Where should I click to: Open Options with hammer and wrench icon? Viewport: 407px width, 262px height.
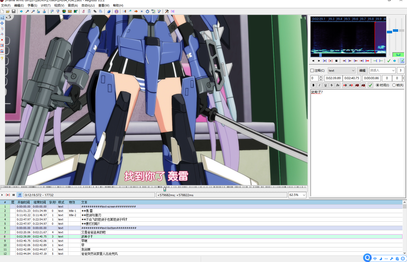167,11
